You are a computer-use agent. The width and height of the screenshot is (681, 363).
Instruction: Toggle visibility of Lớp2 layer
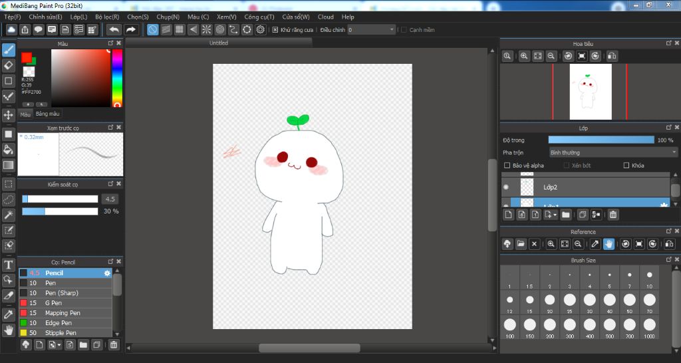point(506,187)
